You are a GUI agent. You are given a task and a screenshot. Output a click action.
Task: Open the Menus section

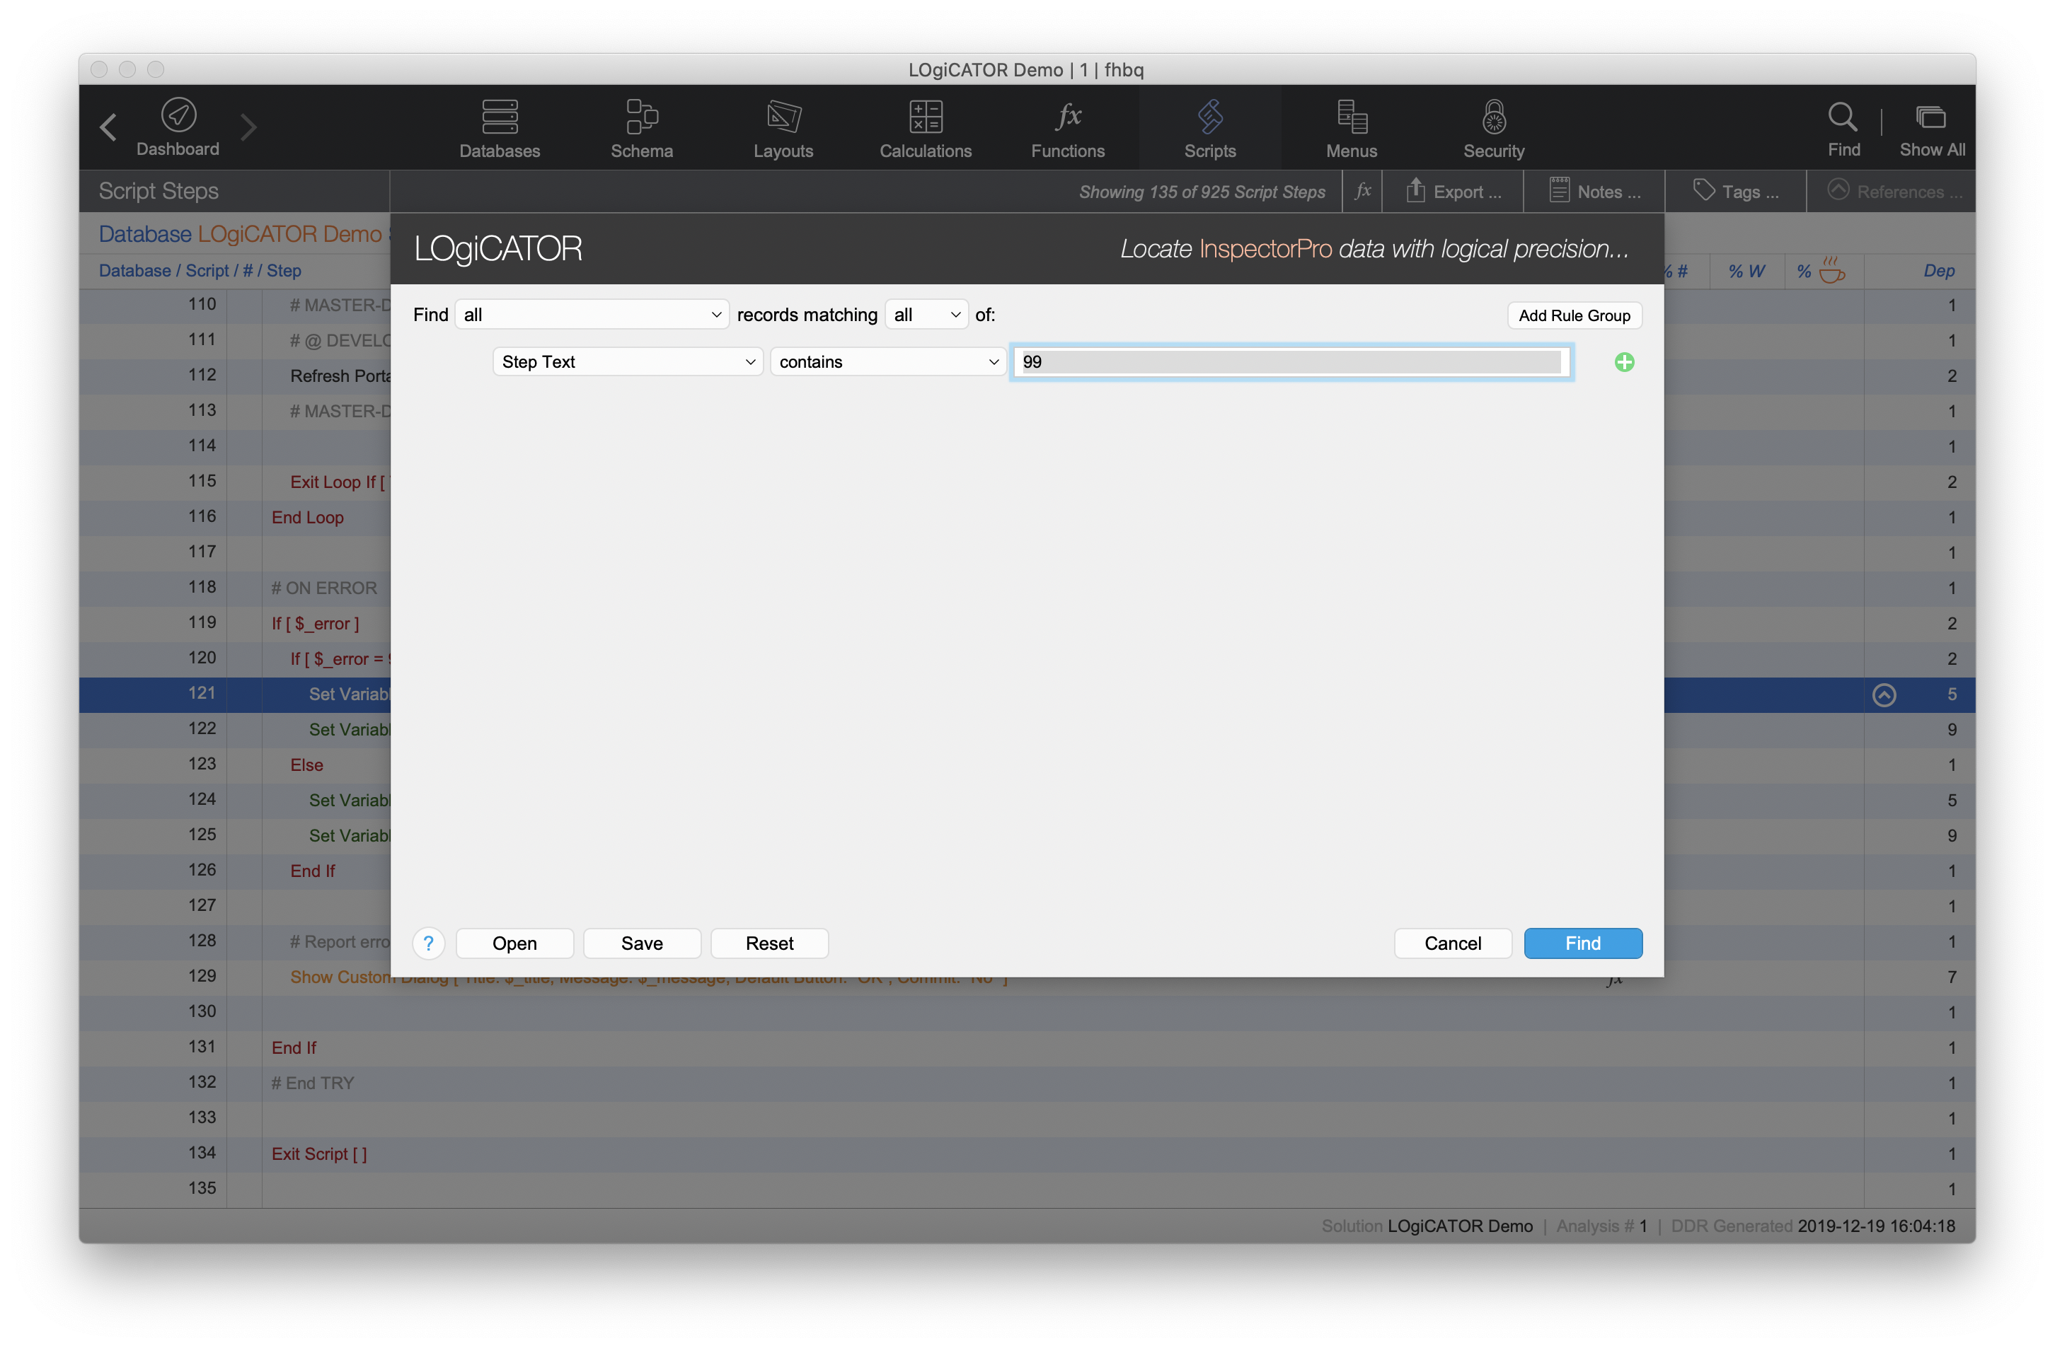coord(1350,128)
